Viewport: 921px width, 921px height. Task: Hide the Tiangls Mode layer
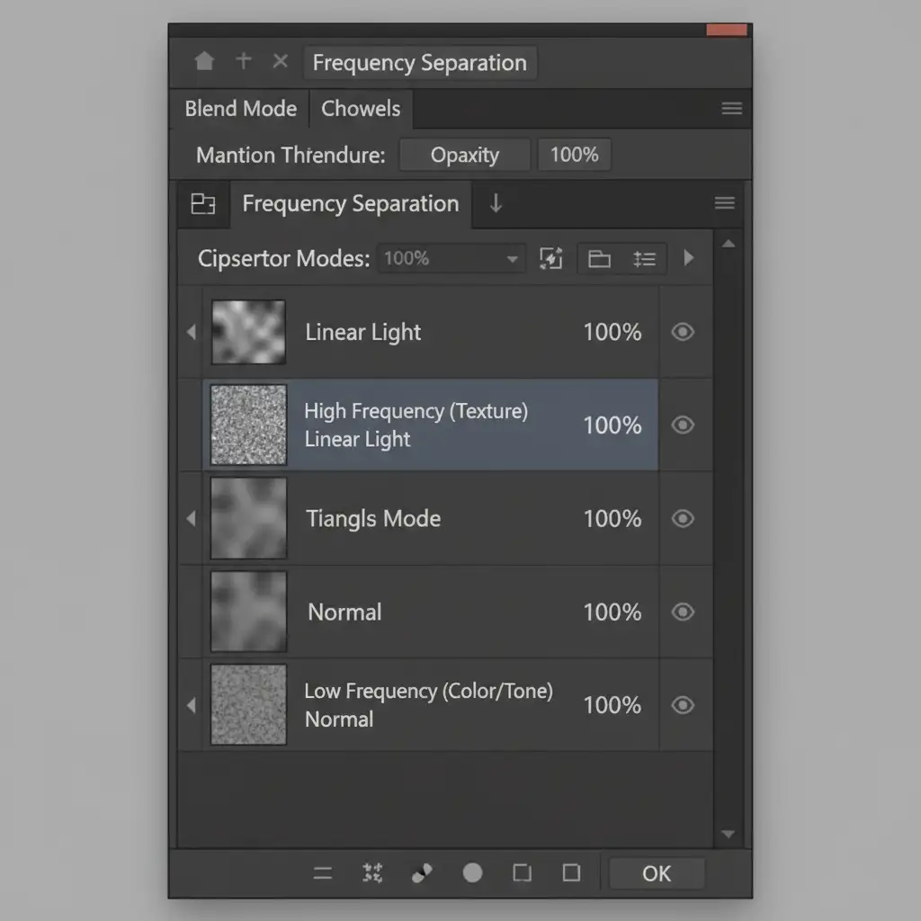[x=683, y=518]
